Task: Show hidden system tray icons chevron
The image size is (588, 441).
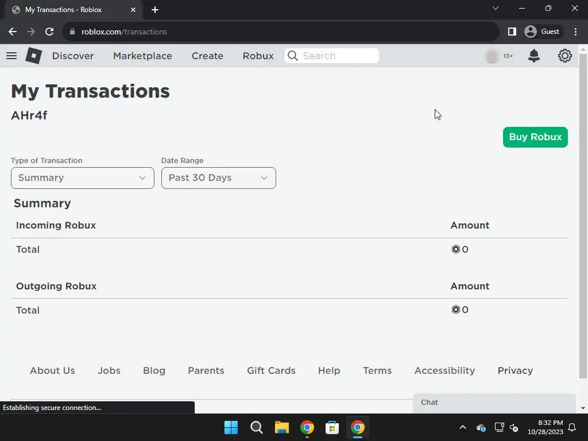Action: coord(463,427)
